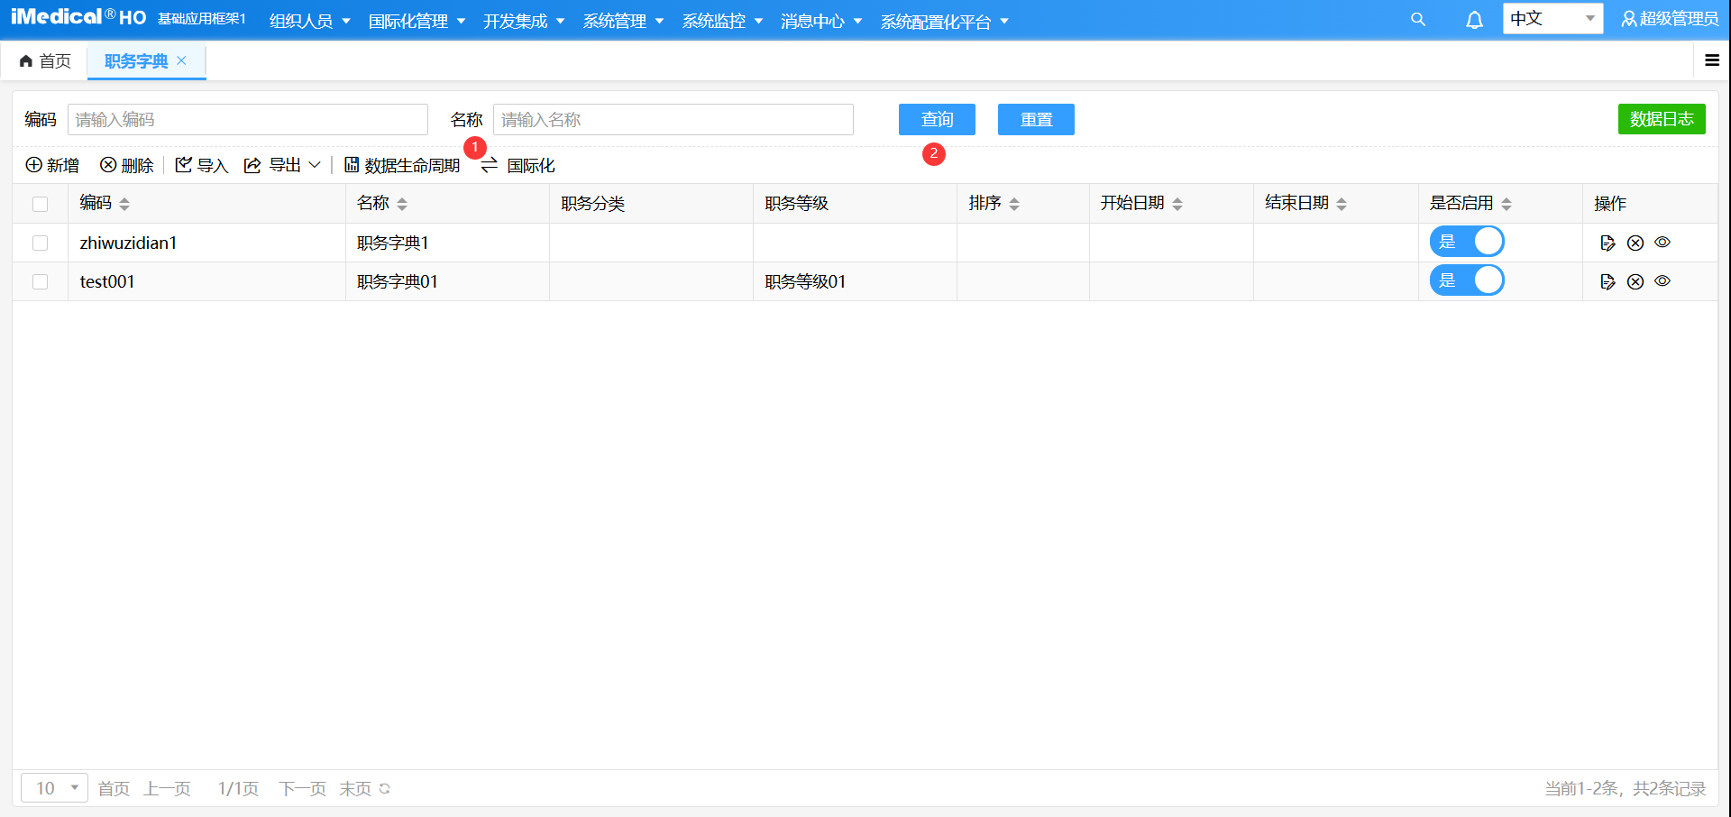Open the notifications bell icon
This screenshot has height=817, width=1731.
click(1475, 20)
